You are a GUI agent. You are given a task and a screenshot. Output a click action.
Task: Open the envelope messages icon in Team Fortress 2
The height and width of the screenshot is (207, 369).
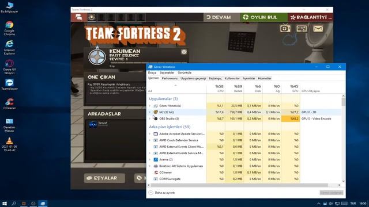pyautogui.click(x=318, y=29)
